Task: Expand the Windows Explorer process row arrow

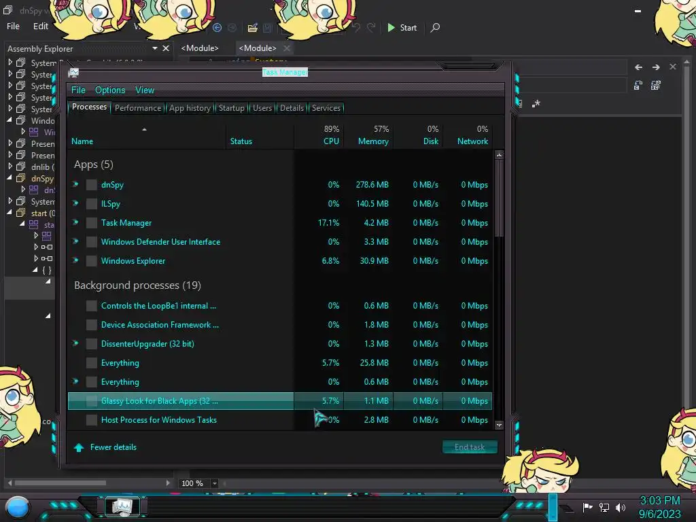Action: coord(75,260)
